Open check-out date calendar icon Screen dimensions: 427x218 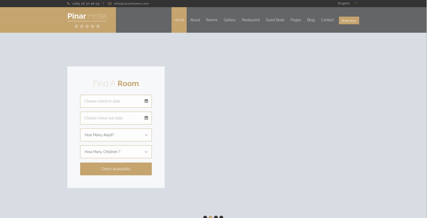coord(146,118)
